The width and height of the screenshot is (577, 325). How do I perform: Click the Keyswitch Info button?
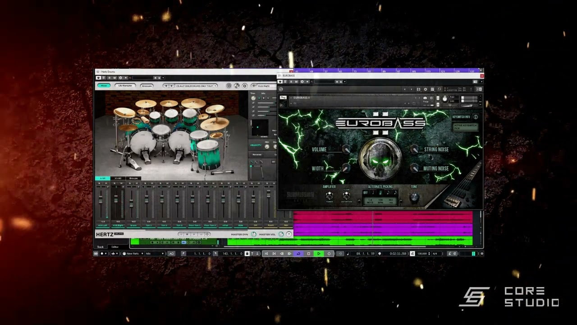[462, 117]
